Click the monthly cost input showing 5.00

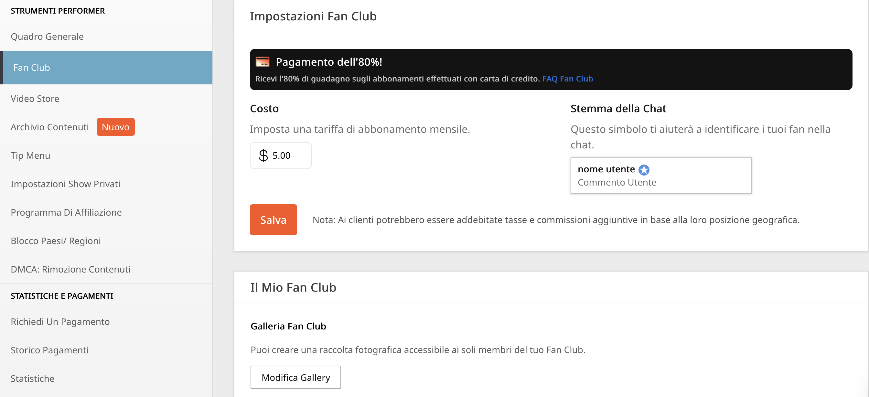coord(281,156)
